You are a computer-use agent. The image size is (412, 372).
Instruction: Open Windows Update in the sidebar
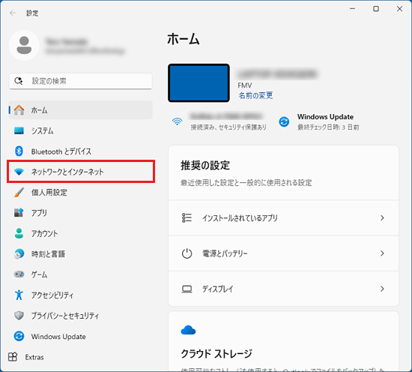pyautogui.click(x=81, y=336)
